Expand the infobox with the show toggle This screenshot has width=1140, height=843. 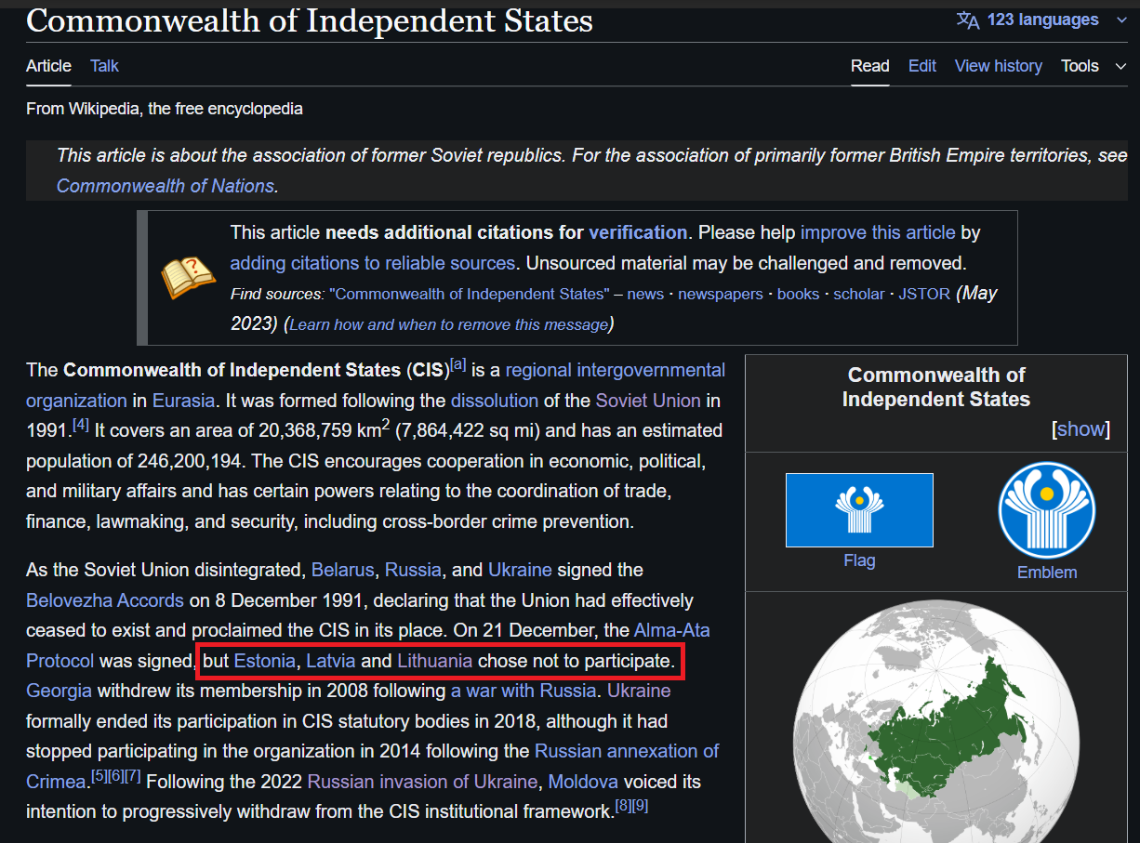(x=1080, y=428)
